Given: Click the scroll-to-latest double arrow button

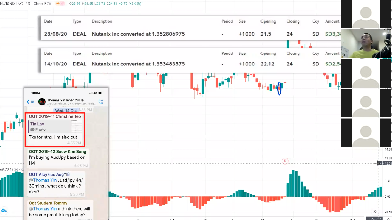Looking at the screenshot, I should [375, 211].
